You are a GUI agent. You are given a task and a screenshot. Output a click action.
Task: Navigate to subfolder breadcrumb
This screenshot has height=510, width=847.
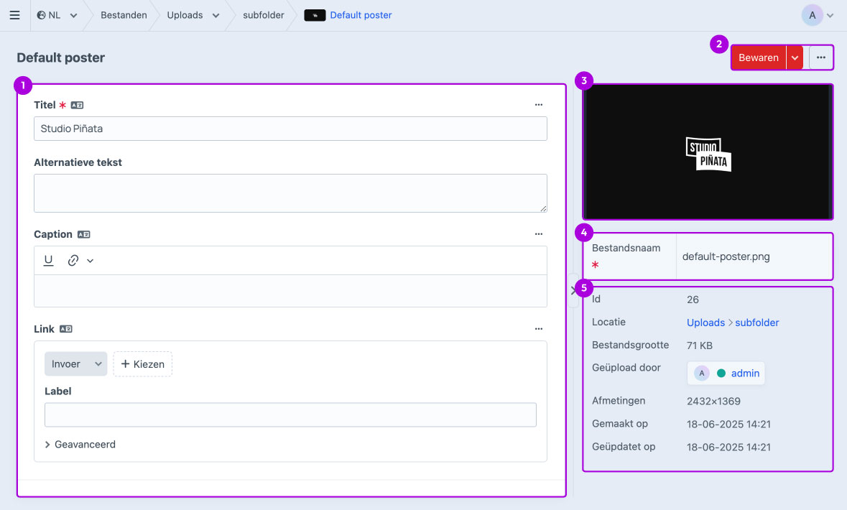click(x=263, y=15)
